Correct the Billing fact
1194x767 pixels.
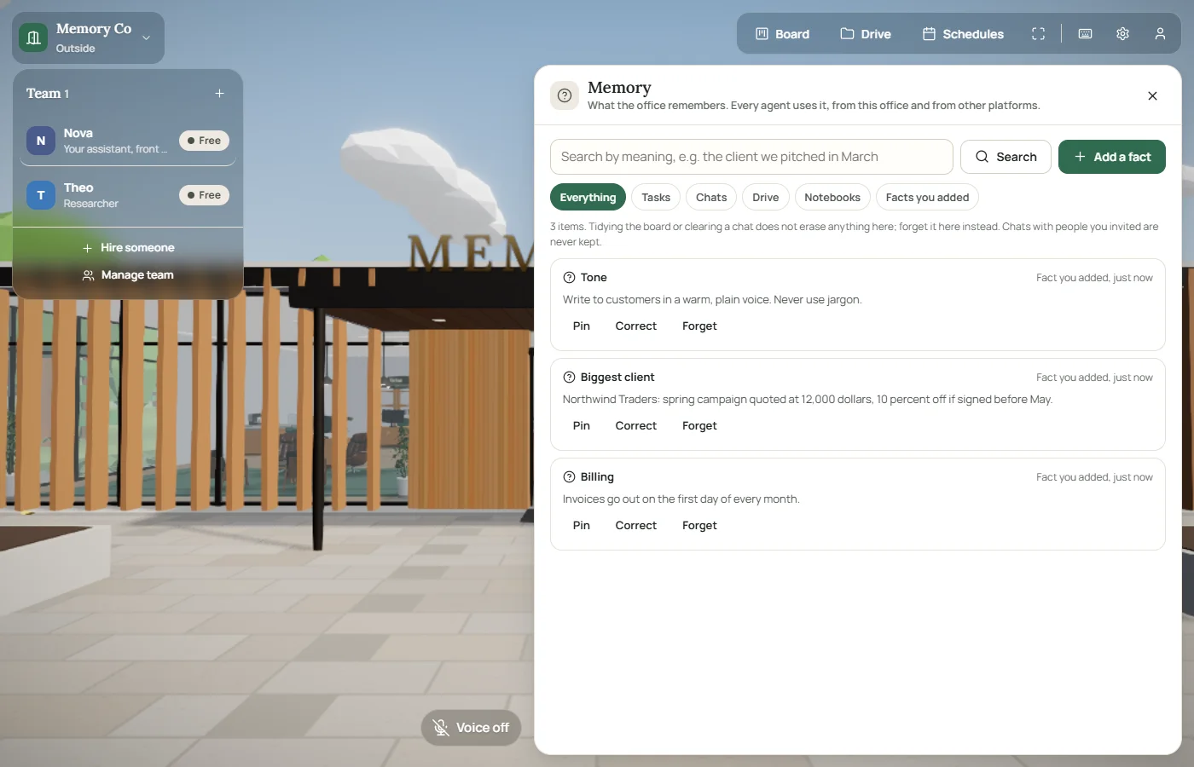636,526
